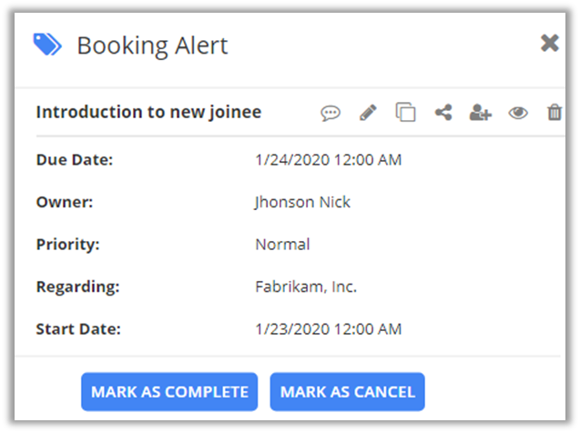Click the Regarding field label
The image size is (580, 433).
pos(77,287)
